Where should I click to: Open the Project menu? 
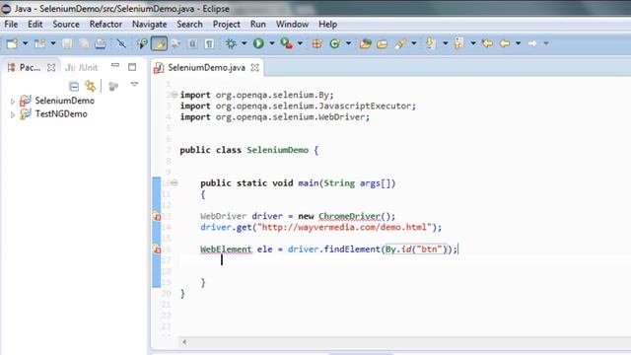226,24
